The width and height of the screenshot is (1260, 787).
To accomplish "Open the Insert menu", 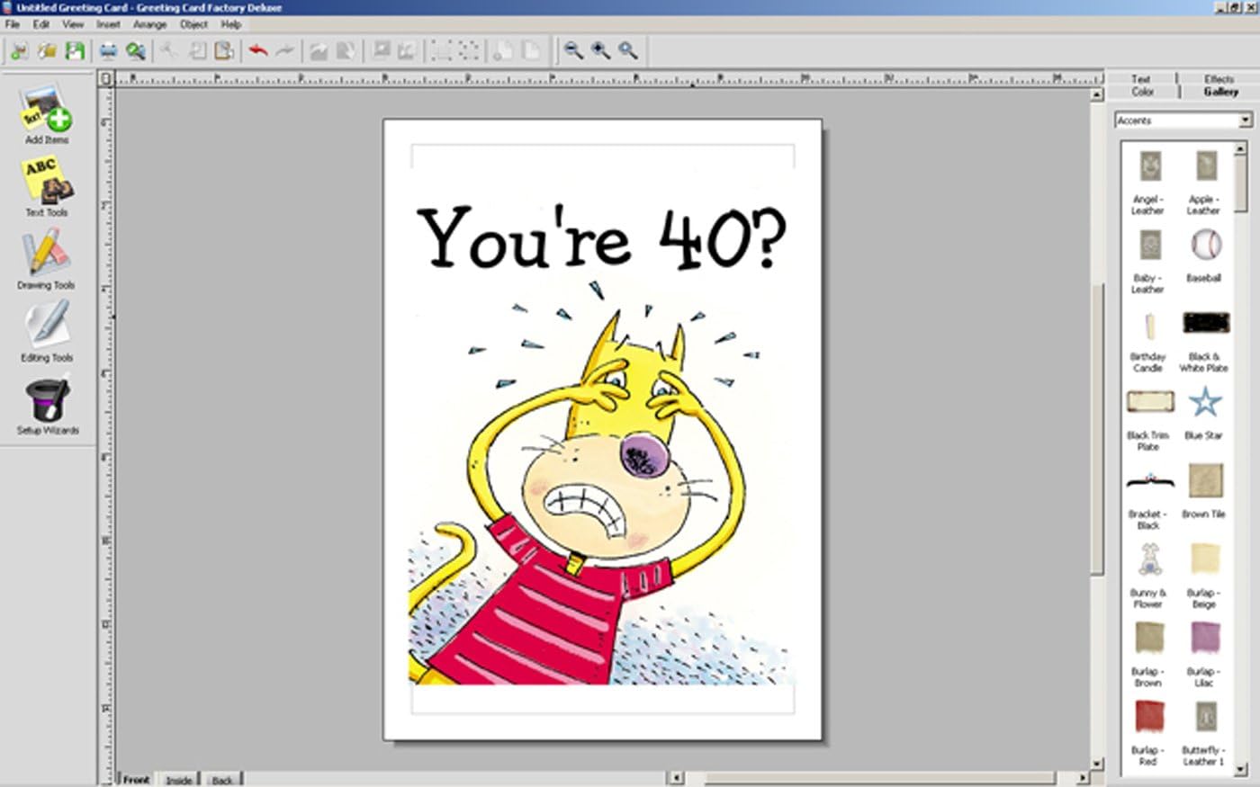I will [108, 24].
